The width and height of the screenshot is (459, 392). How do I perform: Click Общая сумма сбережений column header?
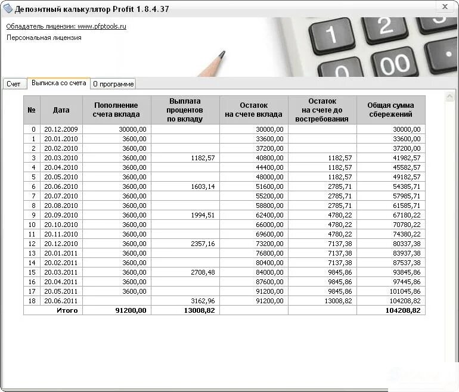click(391, 110)
